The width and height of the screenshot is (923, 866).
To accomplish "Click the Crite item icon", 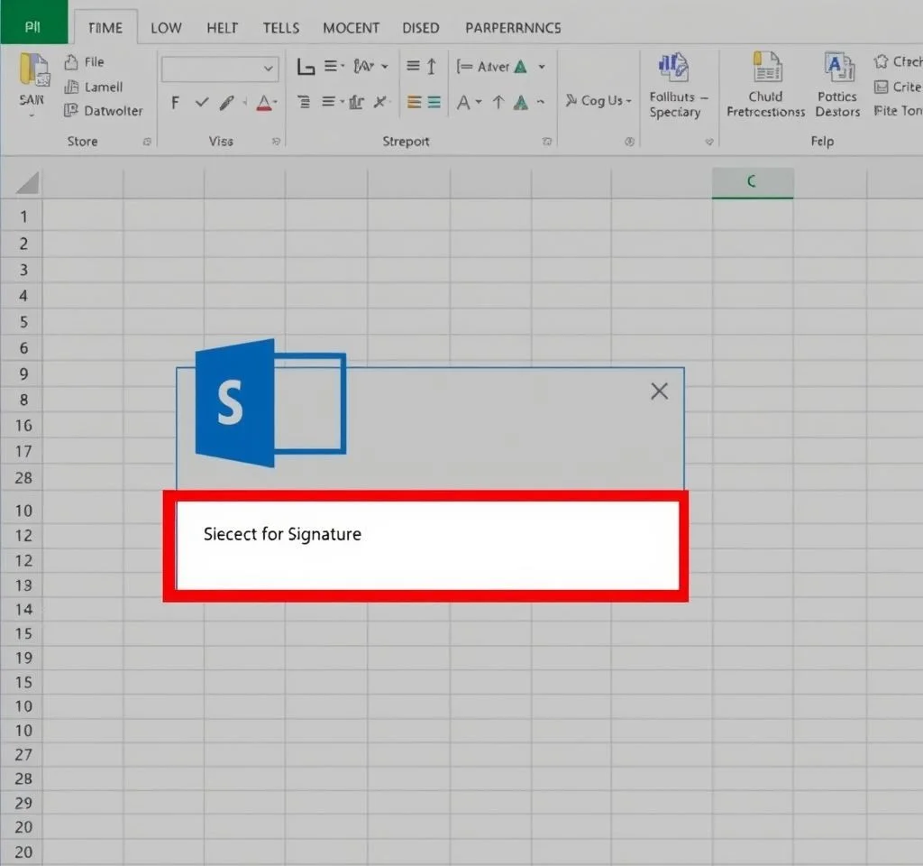I will (x=881, y=88).
